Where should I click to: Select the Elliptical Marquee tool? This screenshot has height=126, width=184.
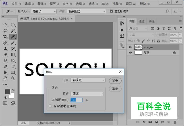tap(13, 25)
